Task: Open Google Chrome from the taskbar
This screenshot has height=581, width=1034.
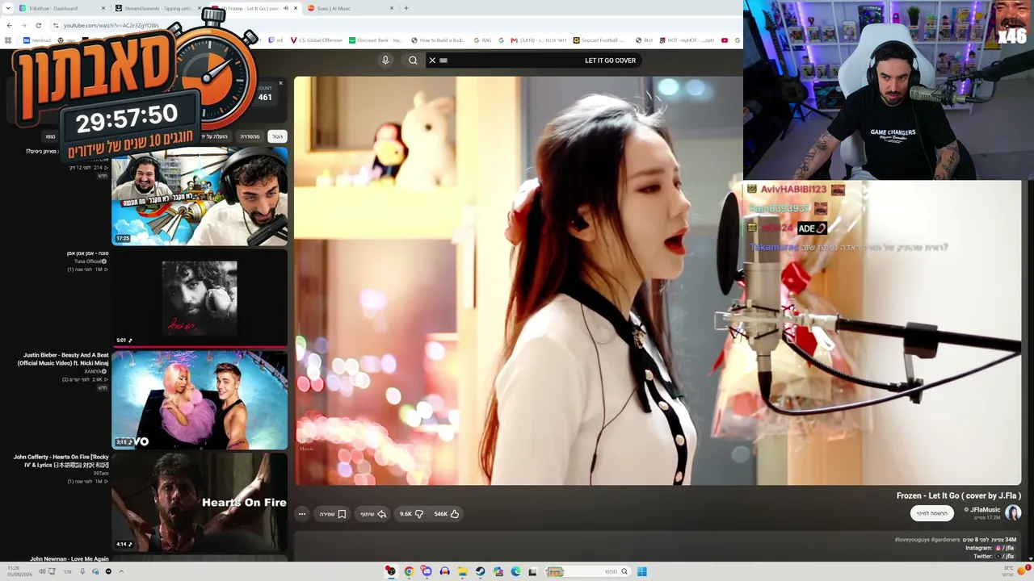Action: [x=409, y=572]
